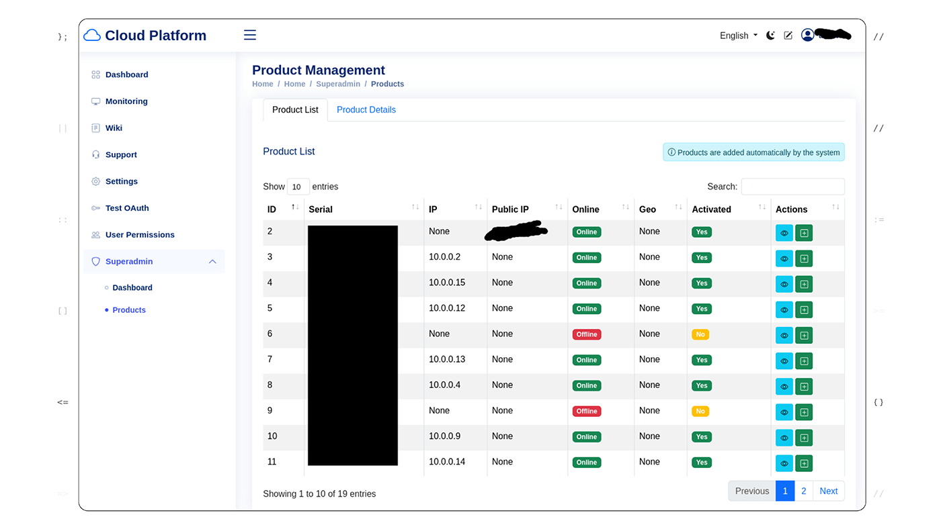Screen dimensions: 941x529
Task: Select Superadmin sub-item Products
Action: click(x=129, y=310)
